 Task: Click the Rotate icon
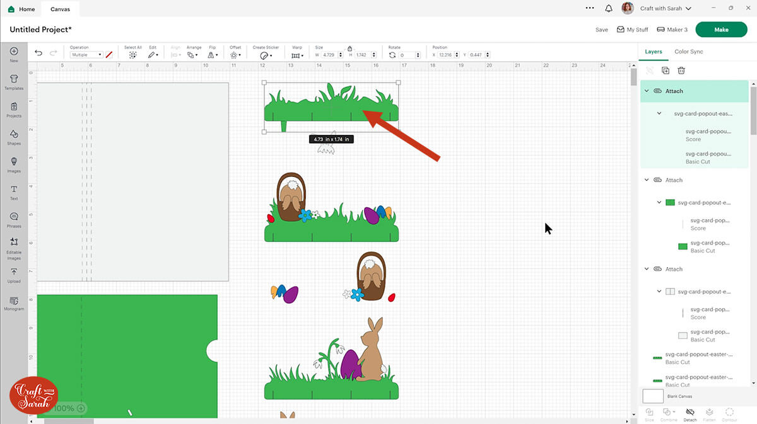pos(392,55)
